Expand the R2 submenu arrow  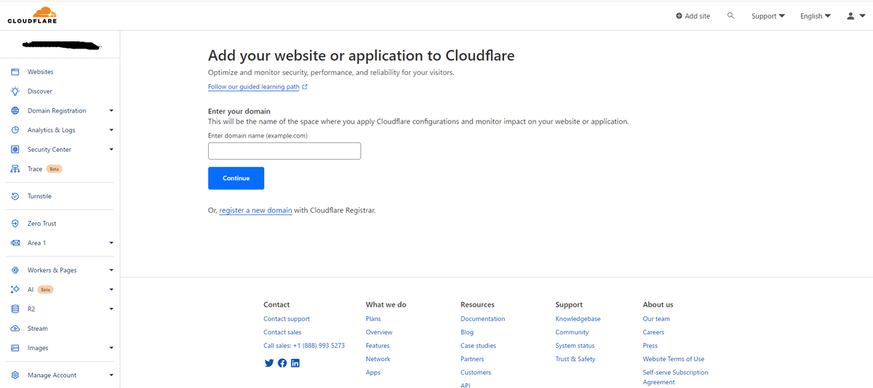tap(111, 309)
